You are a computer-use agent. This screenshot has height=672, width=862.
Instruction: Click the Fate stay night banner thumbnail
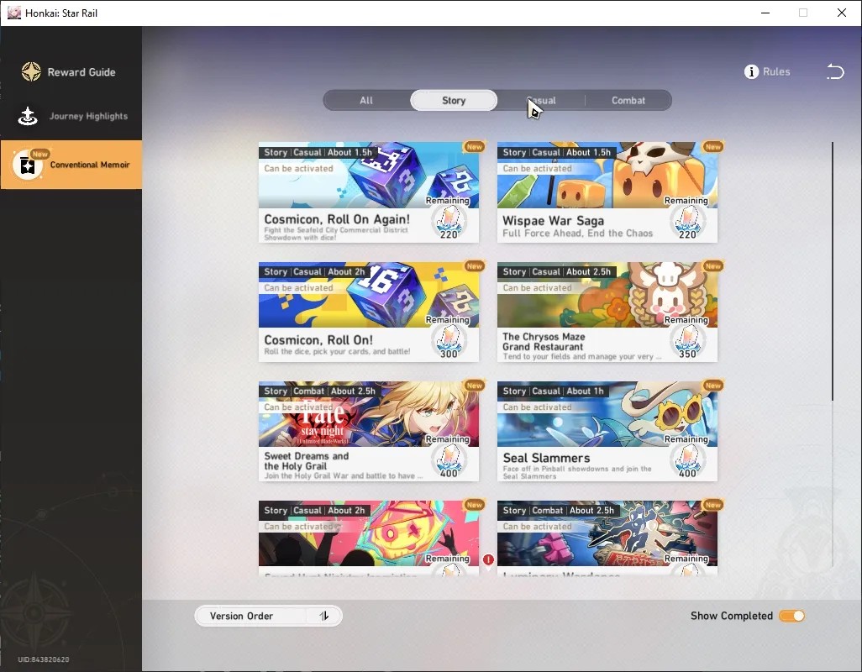pos(368,414)
